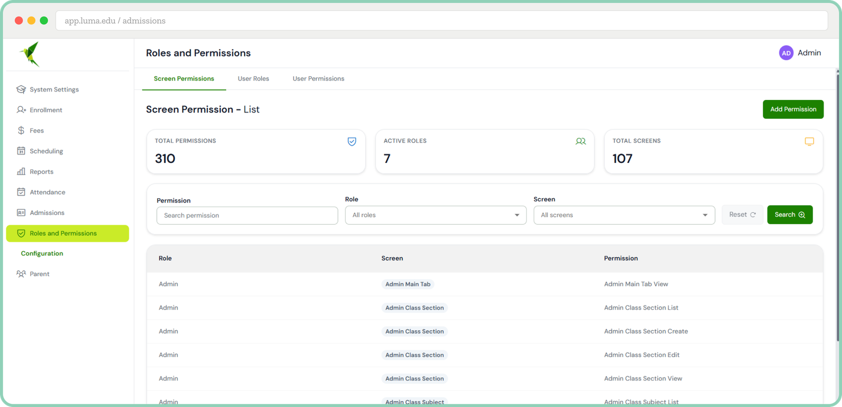Image resolution: width=842 pixels, height=407 pixels.
Task: Click the System Settings graduation cap icon
Action: (x=21, y=89)
